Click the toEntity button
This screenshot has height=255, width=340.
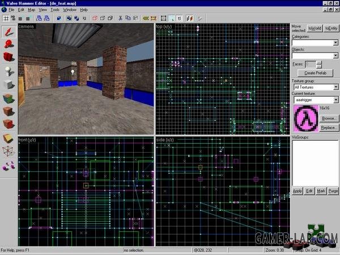point(331,28)
